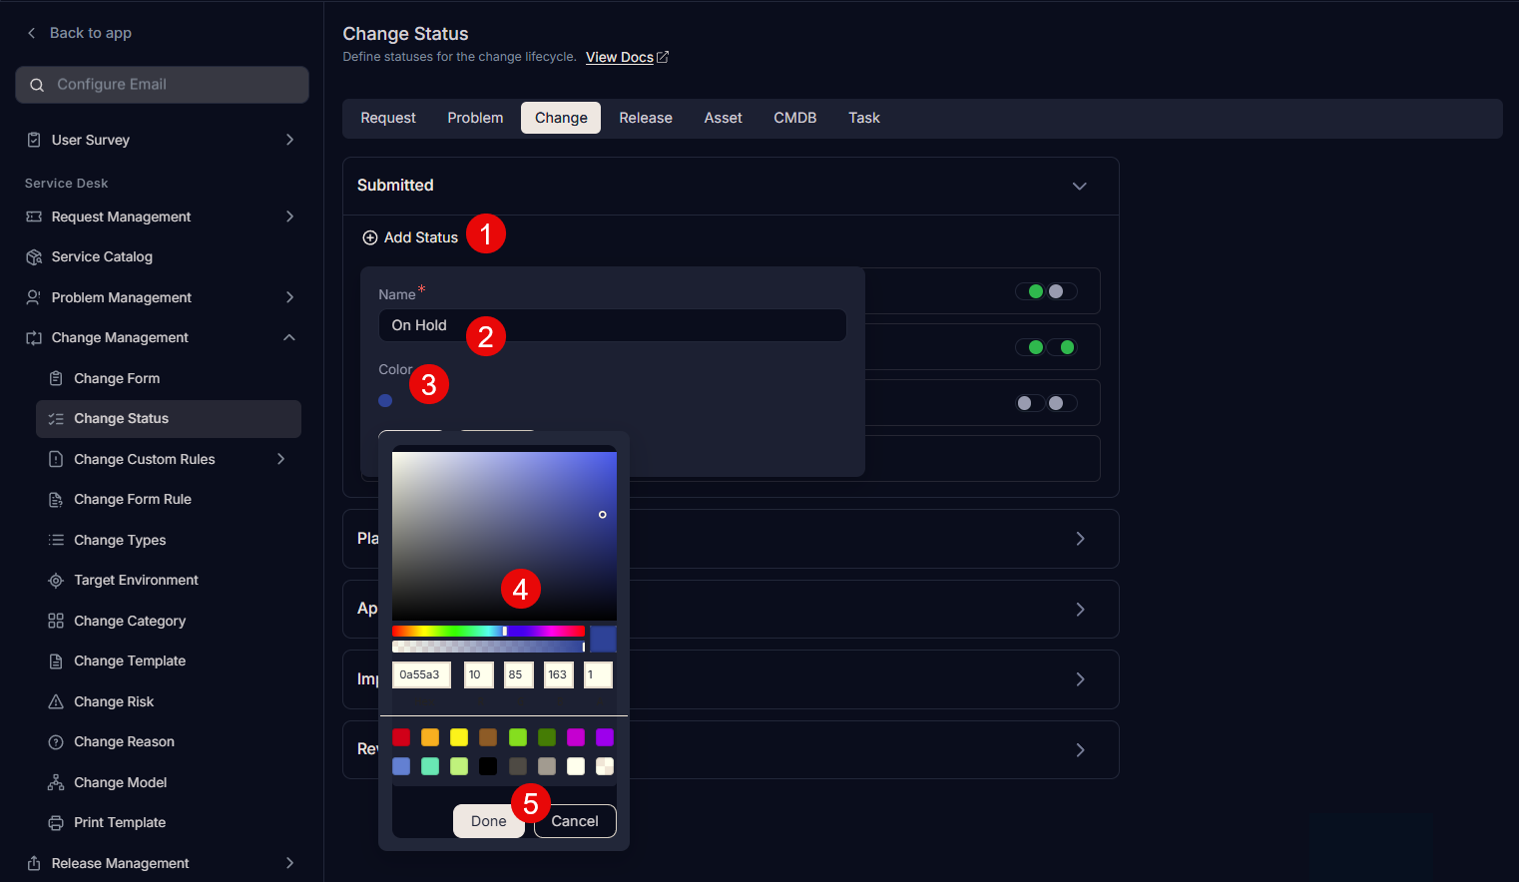
Task: Click the Change Form Rule document icon
Action: pyautogui.click(x=56, y=500)
